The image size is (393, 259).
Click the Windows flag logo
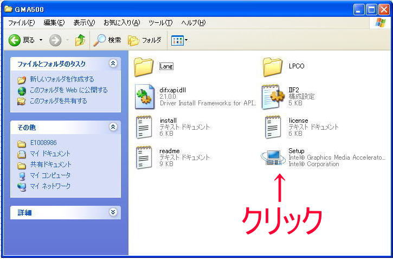pyautogui.click(x=381, y=23)
